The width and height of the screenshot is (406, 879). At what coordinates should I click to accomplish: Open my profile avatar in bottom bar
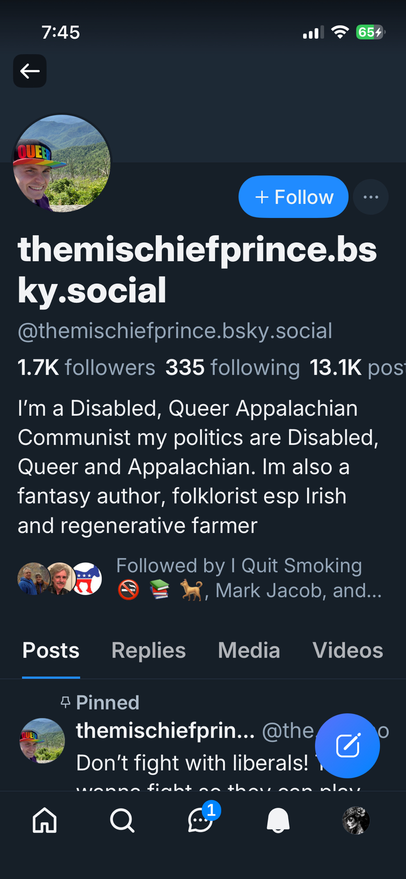point(356,820)
